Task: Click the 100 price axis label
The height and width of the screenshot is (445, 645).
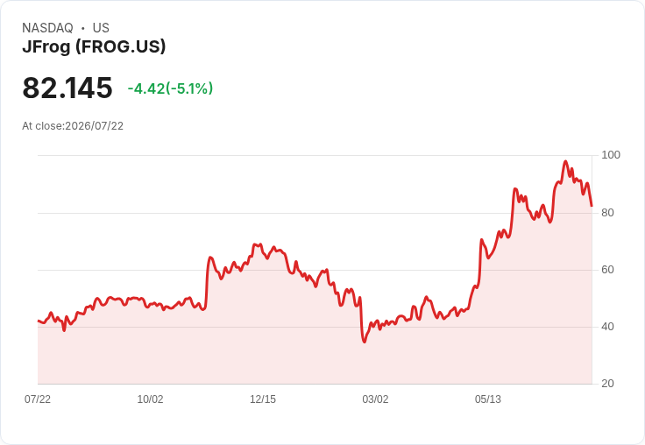Action: [x=611, y=155]
